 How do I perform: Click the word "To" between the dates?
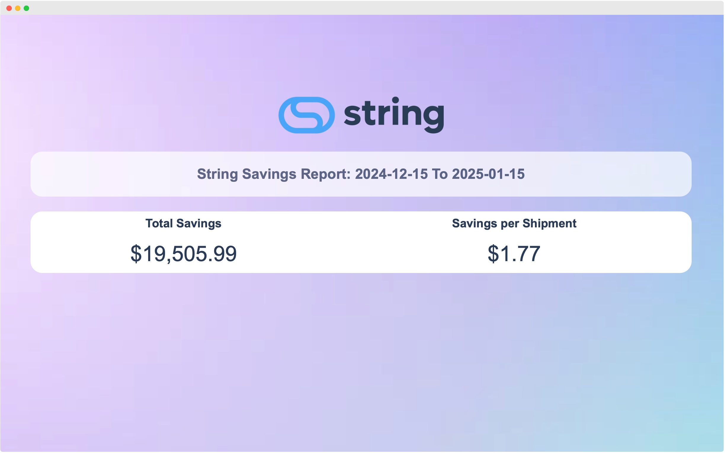pyautogui.click(x=440, y=174)
